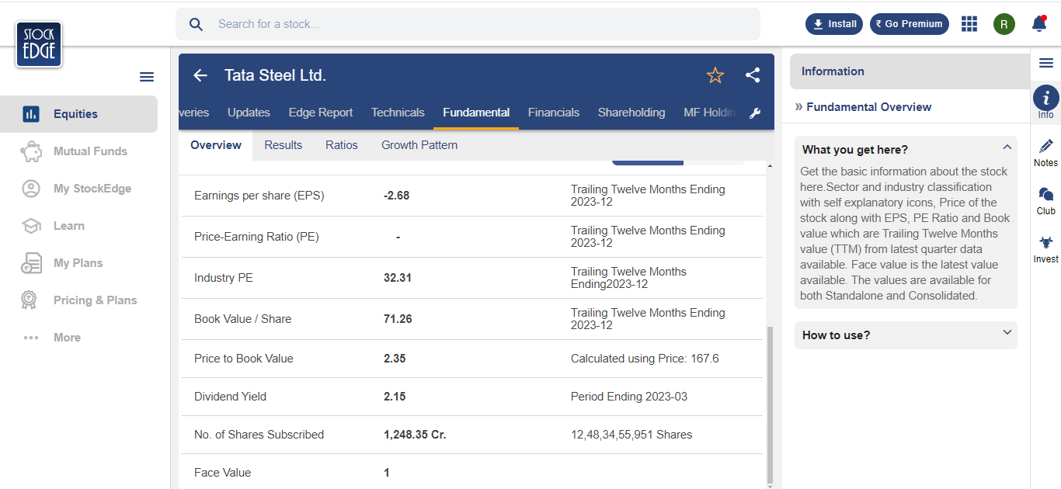Open the Notes pencil icon
The image size is (1061, 489).
click(1046, 153)
